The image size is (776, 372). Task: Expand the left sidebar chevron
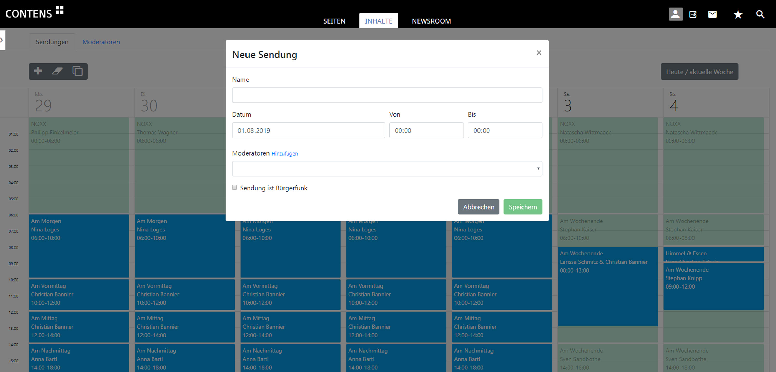2,40
